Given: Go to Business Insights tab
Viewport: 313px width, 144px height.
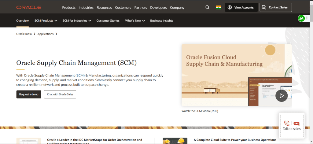Looking at the screenshot, I should pyautogui.click(x=162, y=20).
